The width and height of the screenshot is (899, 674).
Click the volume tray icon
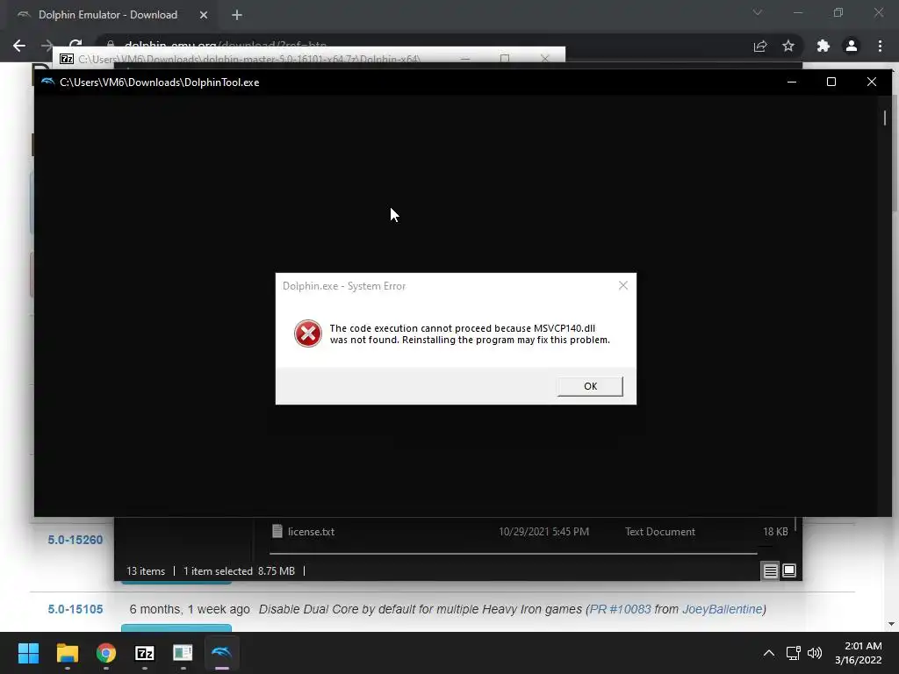point(814,653)
